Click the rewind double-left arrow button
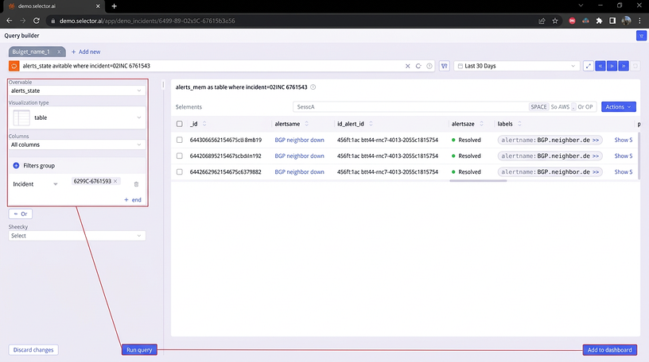 pos(600,66)
